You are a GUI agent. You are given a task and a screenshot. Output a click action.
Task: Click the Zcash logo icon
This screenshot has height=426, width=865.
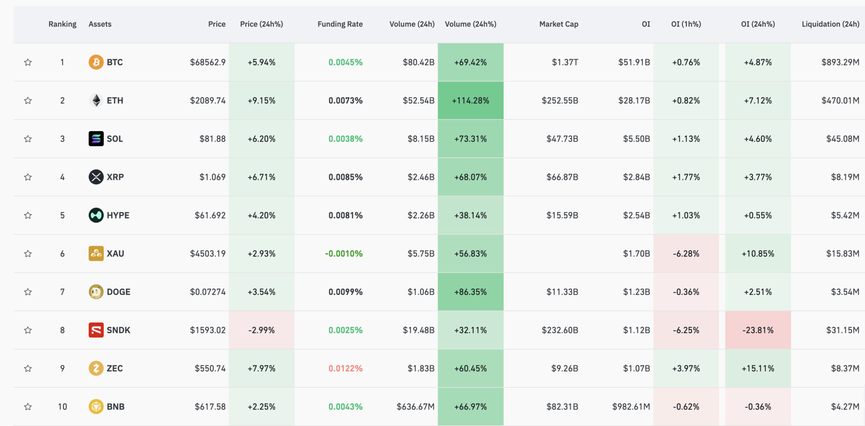[x=96, y=368]
